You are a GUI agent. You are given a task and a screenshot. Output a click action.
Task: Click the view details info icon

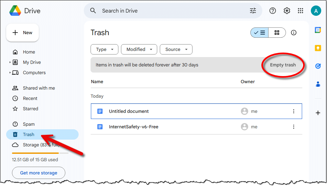pos(293,33)
